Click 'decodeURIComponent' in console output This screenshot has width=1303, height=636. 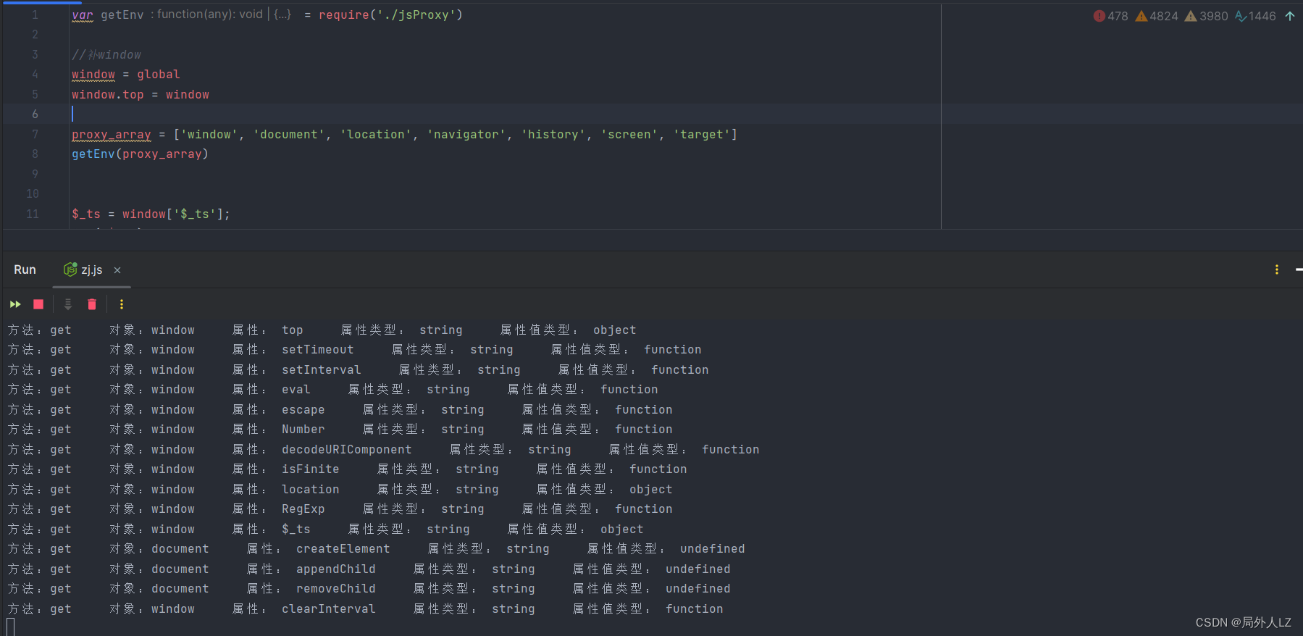[x=347, y=450]
